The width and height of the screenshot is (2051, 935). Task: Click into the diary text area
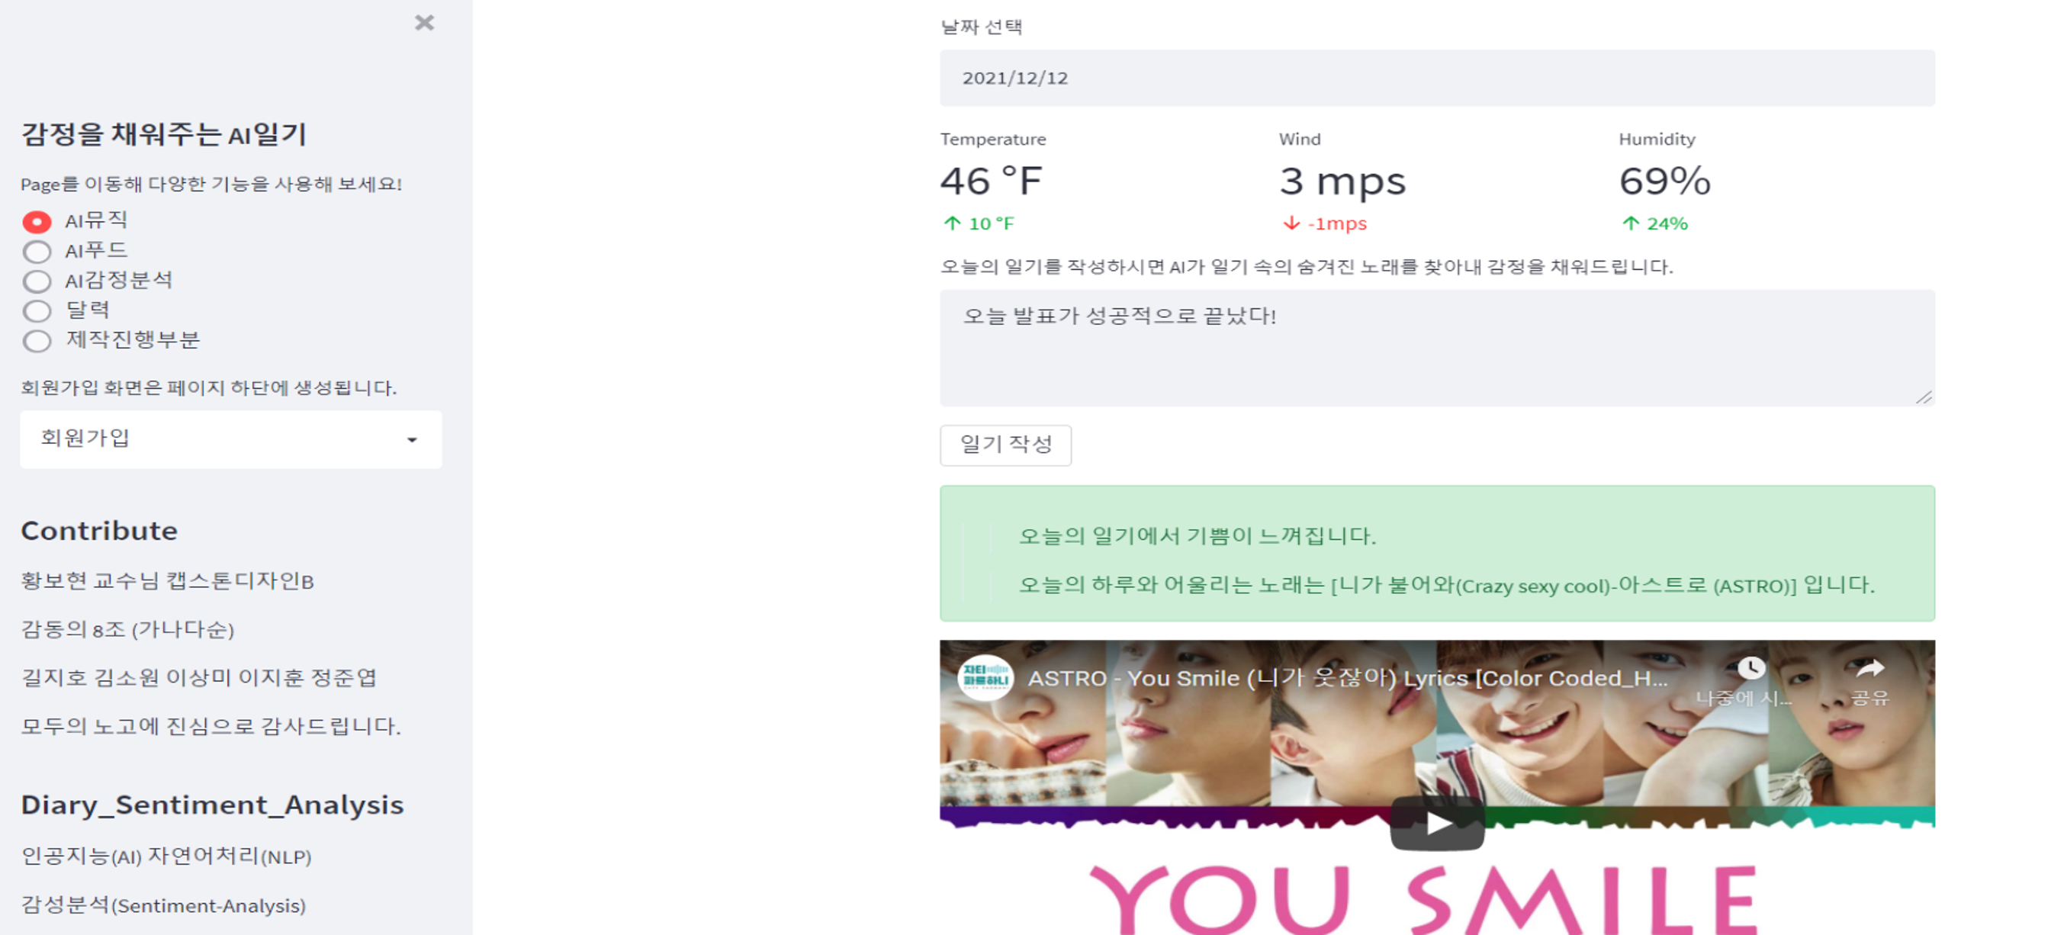point(1437,348)
